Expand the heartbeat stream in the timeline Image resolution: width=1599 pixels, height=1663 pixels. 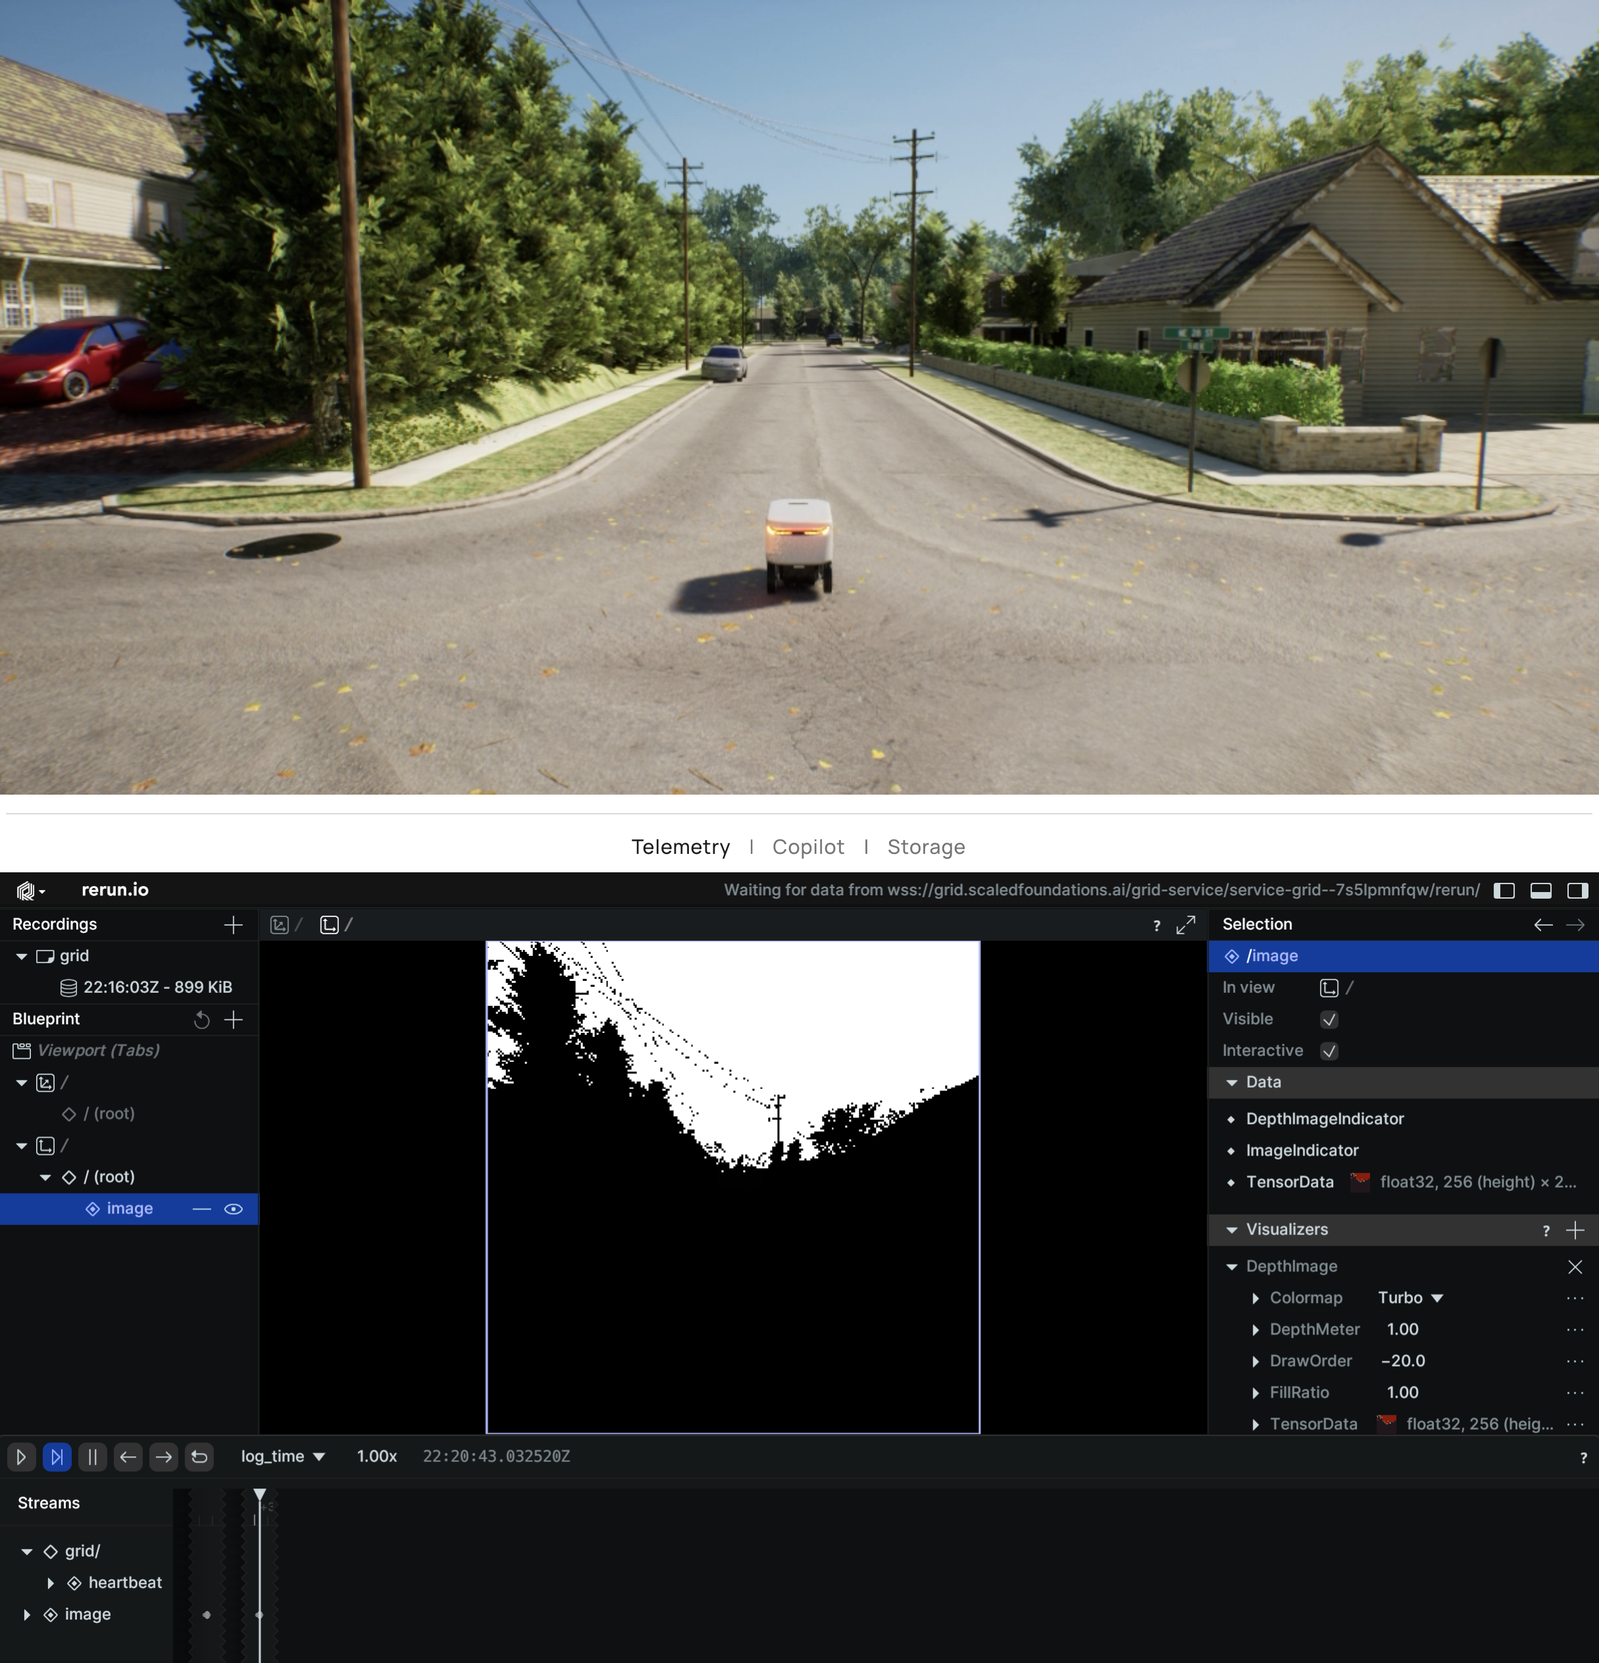51,1583
